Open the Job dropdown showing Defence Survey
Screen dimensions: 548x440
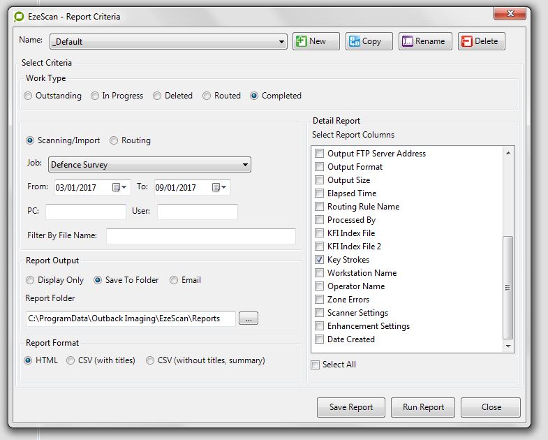[x=149, y=164]
